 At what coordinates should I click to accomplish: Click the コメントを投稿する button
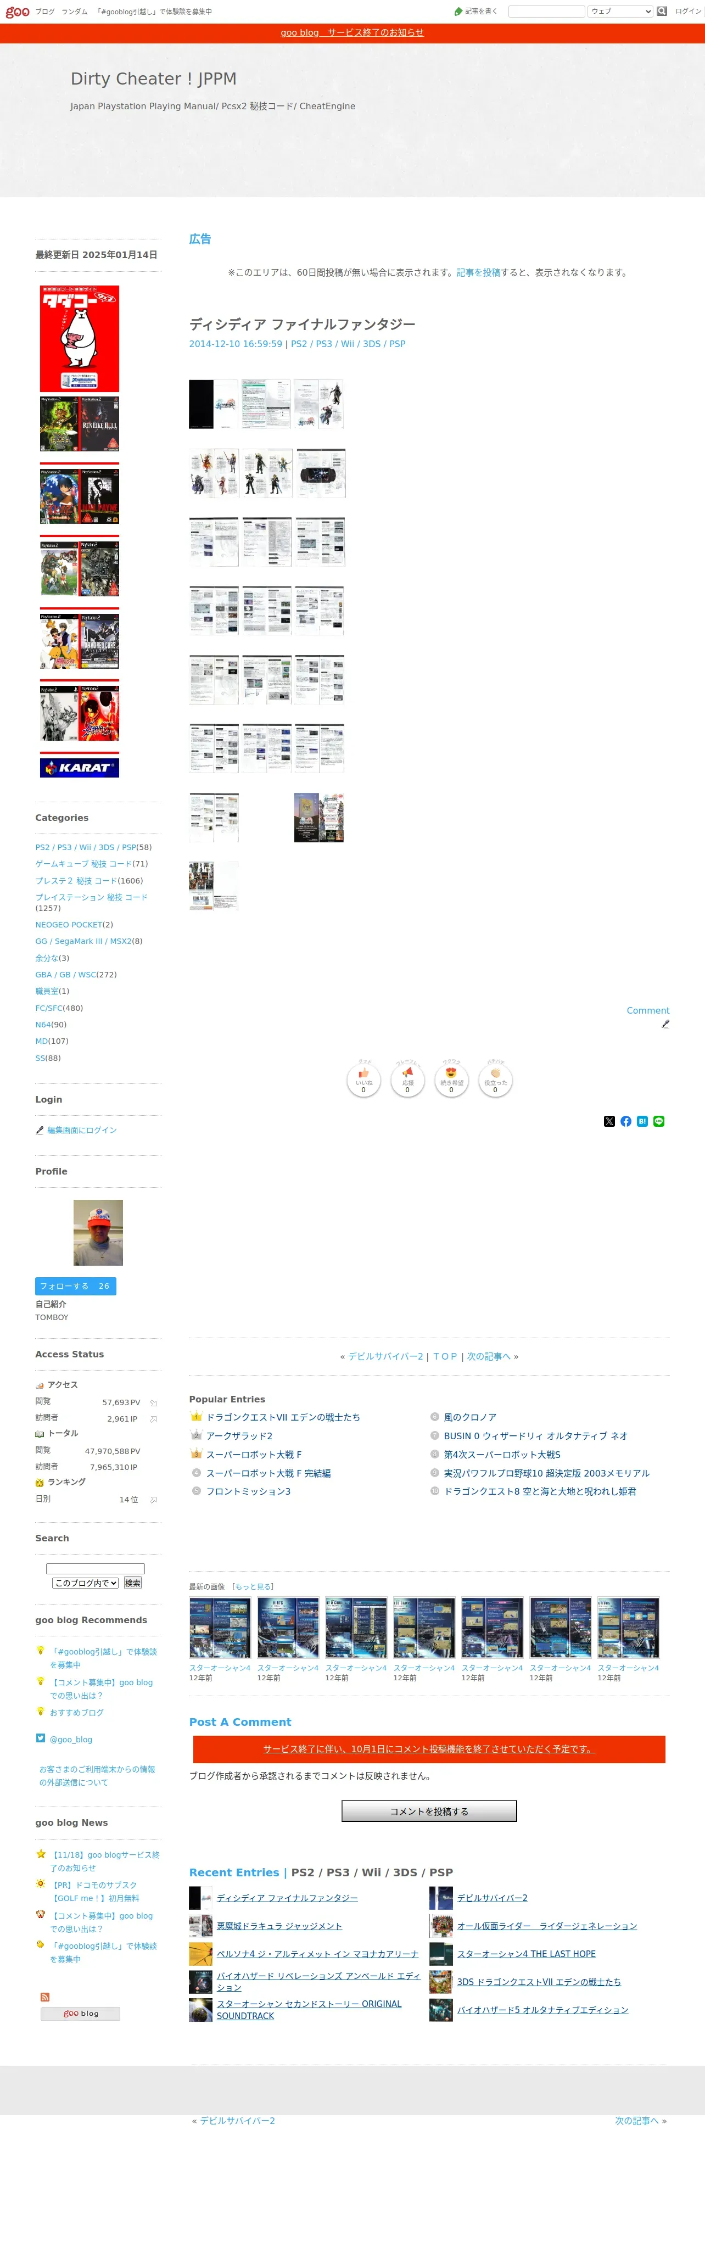(x=429, y=1810)
